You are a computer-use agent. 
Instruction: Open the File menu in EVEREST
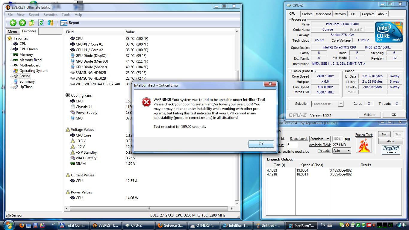click(x=10, y=15)
